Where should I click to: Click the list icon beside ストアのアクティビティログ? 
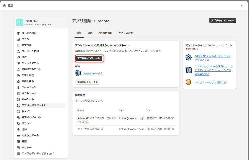[18, 154]
